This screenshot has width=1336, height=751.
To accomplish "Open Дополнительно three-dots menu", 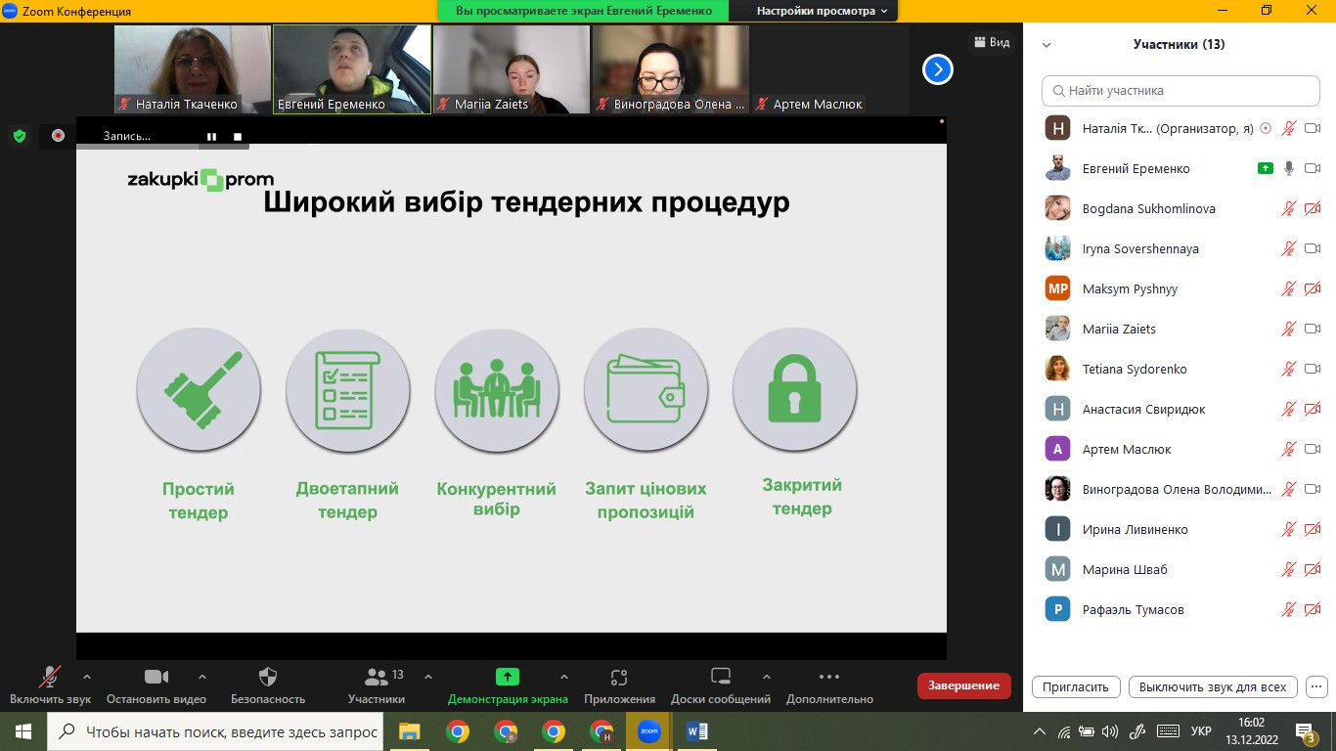I will 829,677.
